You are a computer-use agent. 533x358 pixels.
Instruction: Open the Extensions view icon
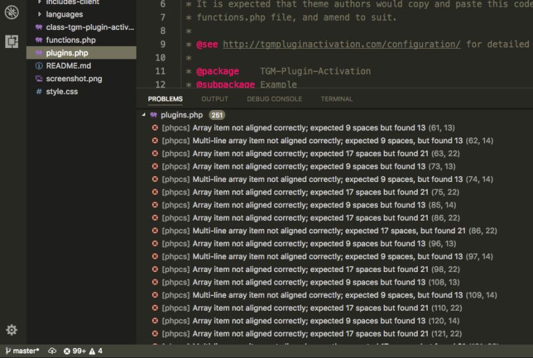coord(11,41)
